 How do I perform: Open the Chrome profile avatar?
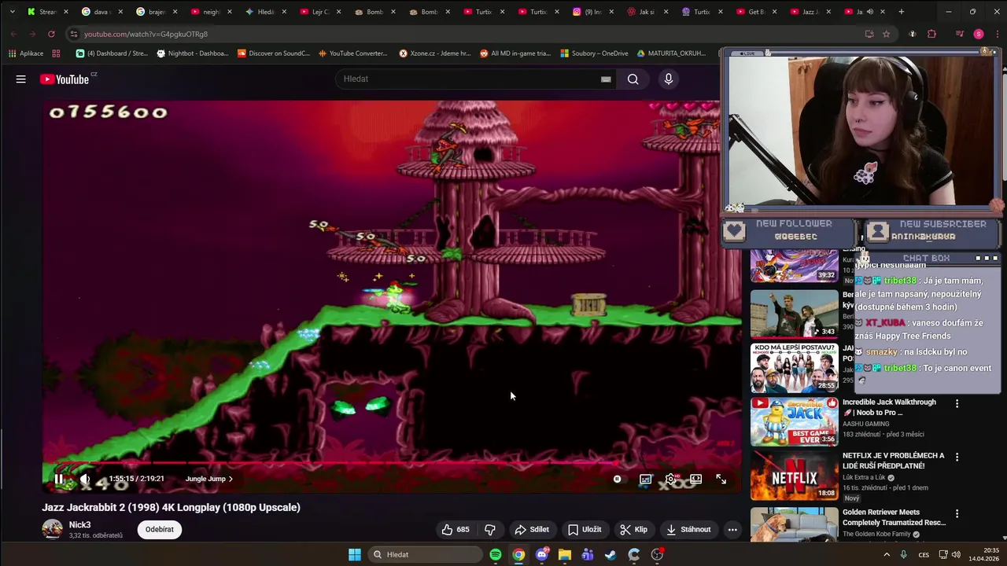pos(979,34)
